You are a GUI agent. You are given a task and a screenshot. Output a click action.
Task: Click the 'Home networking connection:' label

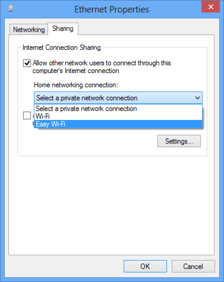coord(76,85)
